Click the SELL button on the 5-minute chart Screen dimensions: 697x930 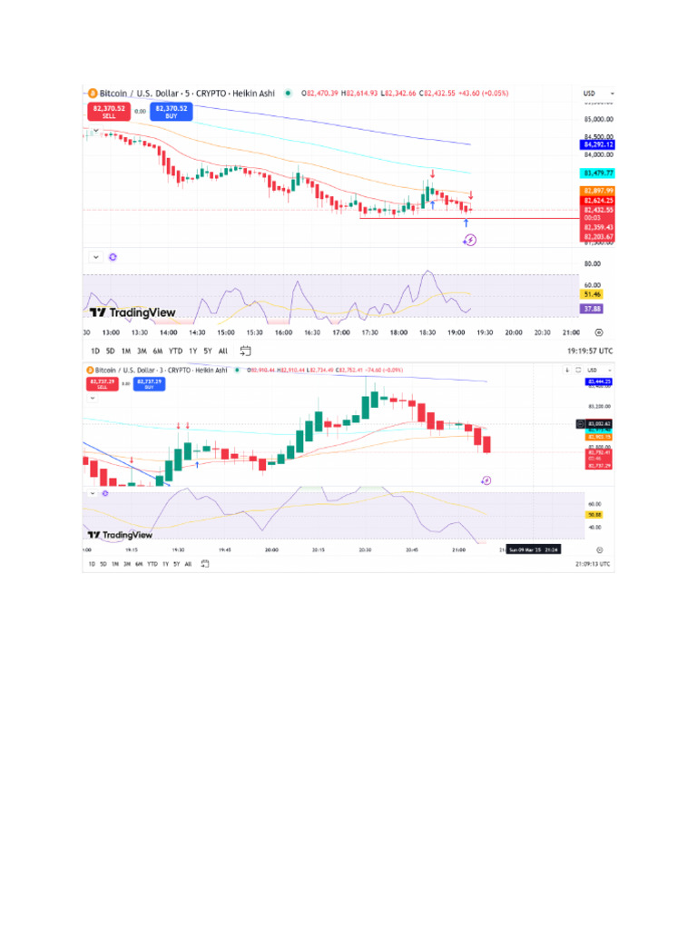pos(109,111)
